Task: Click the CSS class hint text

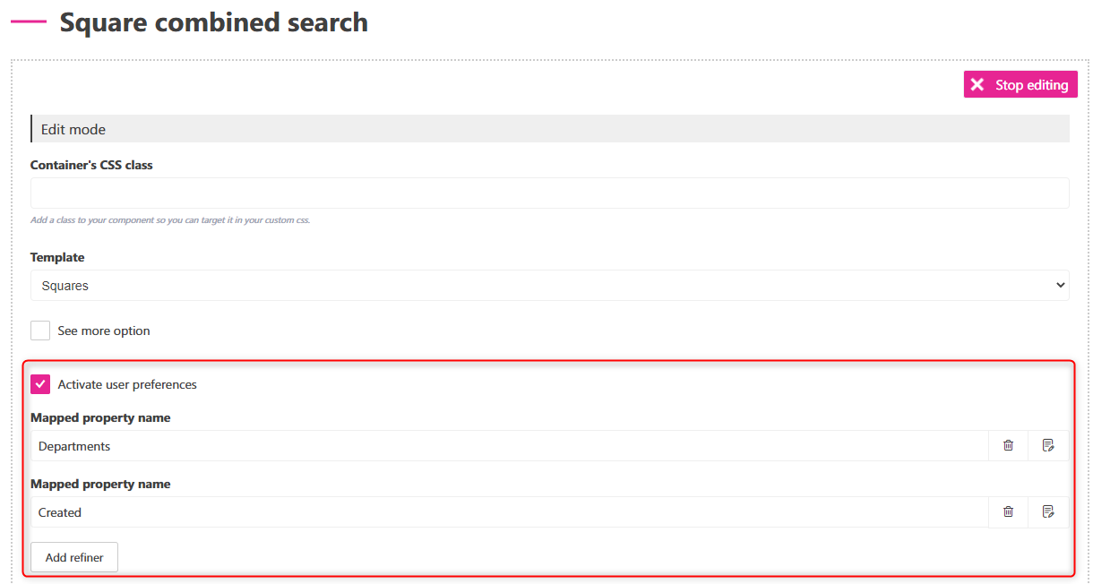Action: (x=170, y=219)
